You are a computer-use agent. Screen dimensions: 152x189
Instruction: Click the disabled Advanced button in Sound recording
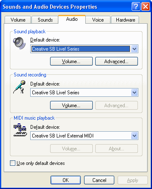tap(116, 106)
